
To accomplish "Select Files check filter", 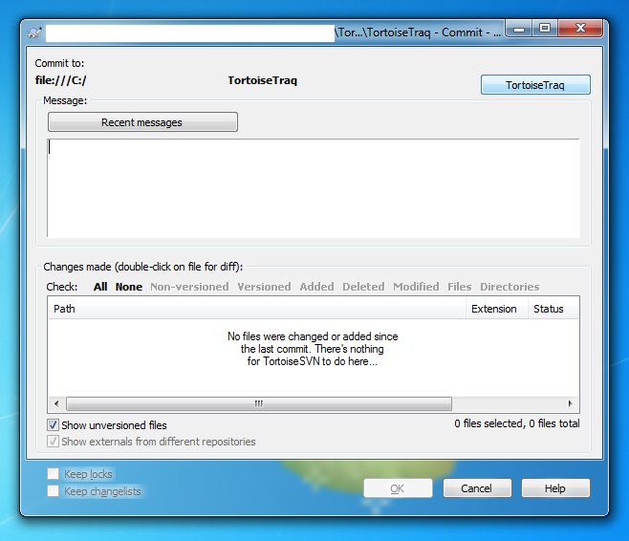I will click(x=459, y=287).
